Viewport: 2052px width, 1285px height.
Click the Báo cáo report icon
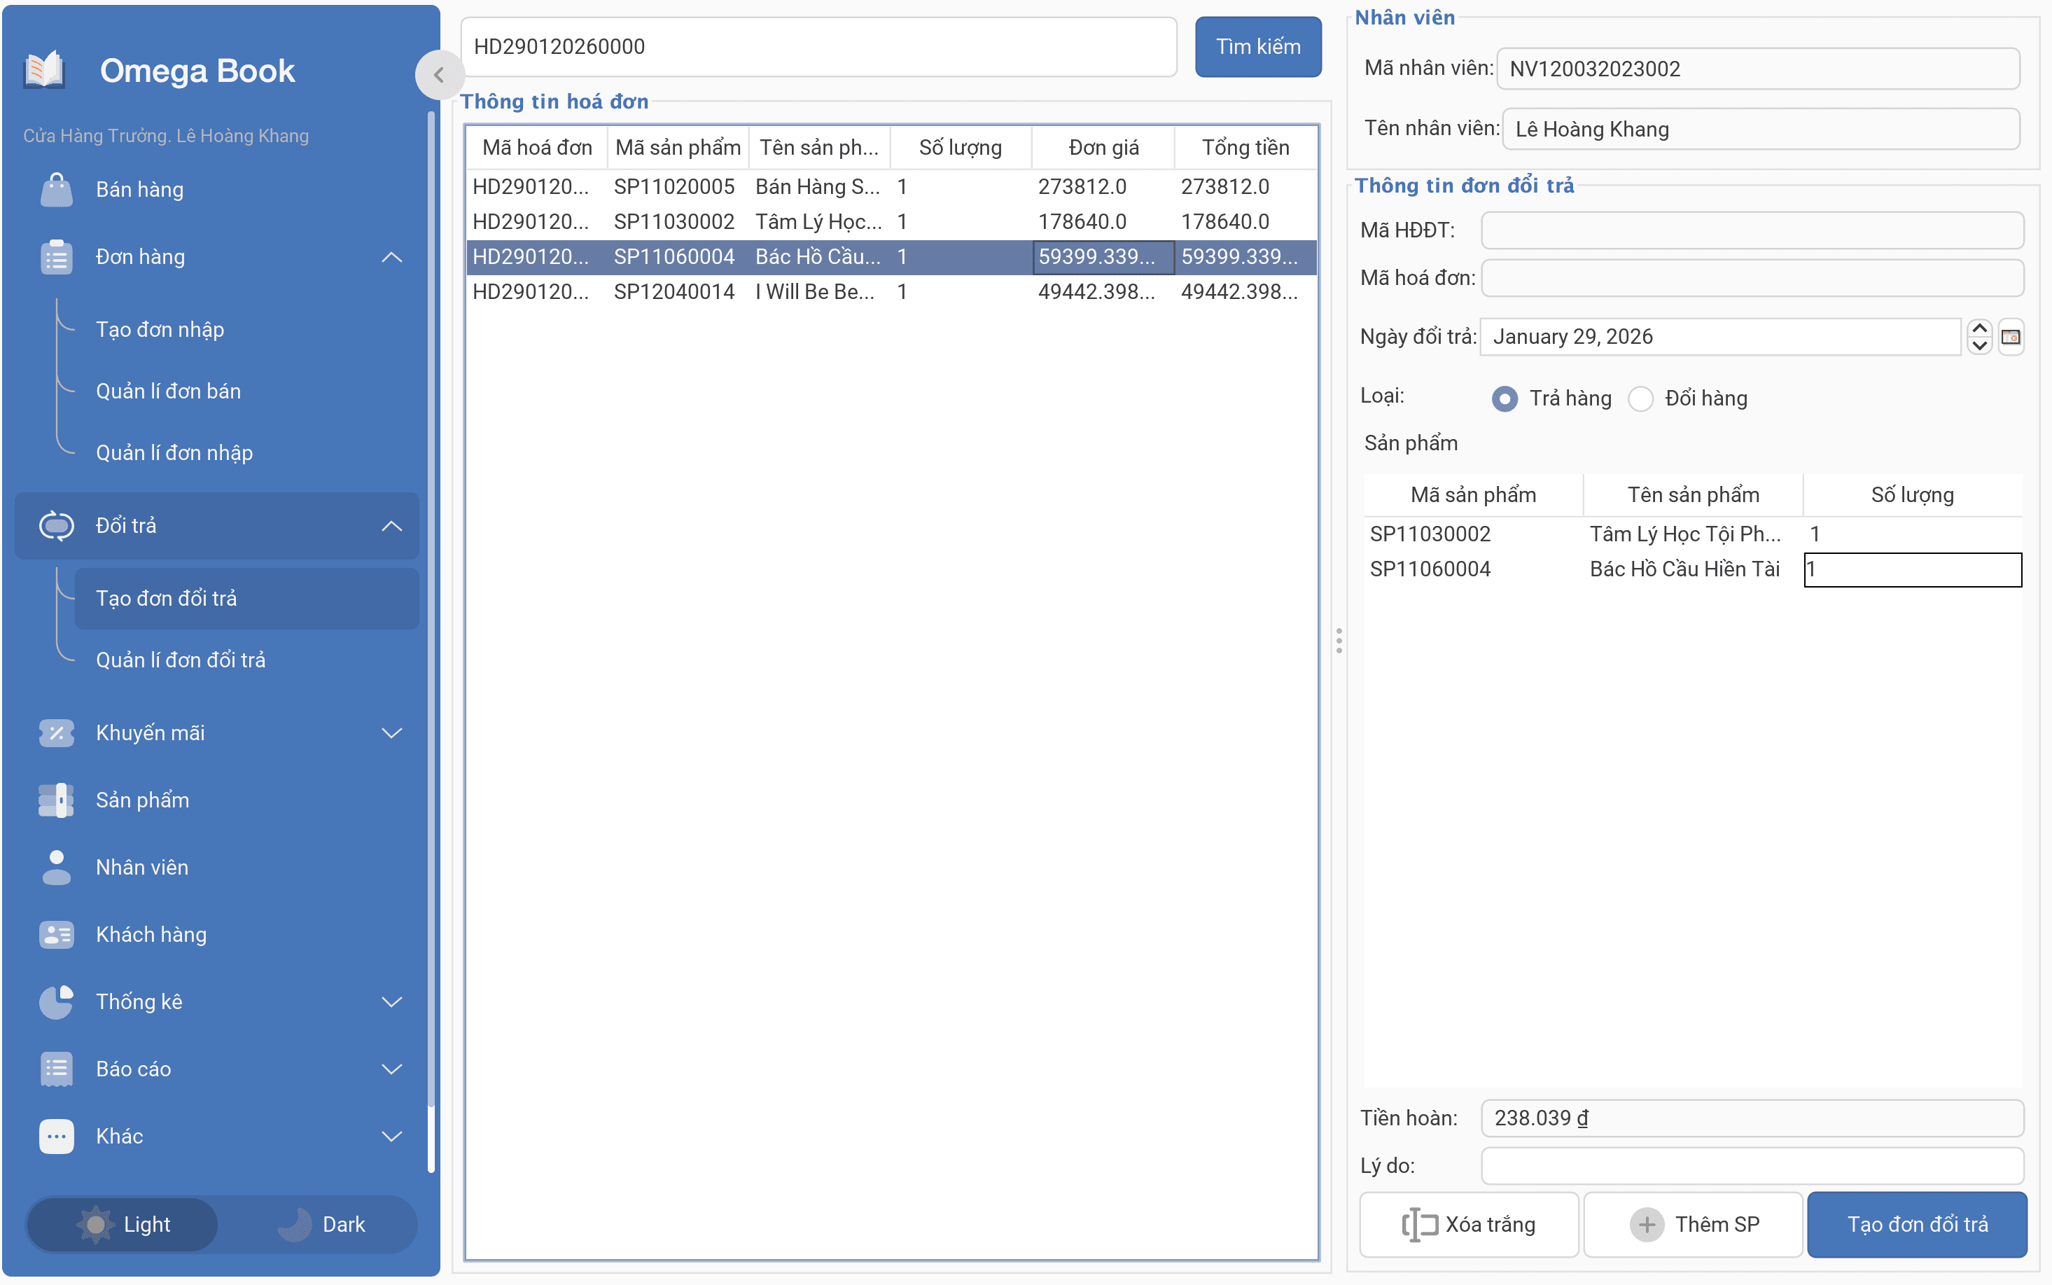coord(56,1069)
